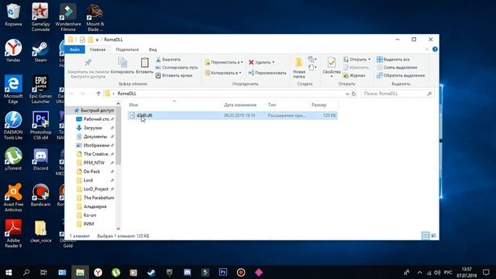Click the Копировать ribbon button
Screen dimensions: 496x279
[x=122, y=66]
